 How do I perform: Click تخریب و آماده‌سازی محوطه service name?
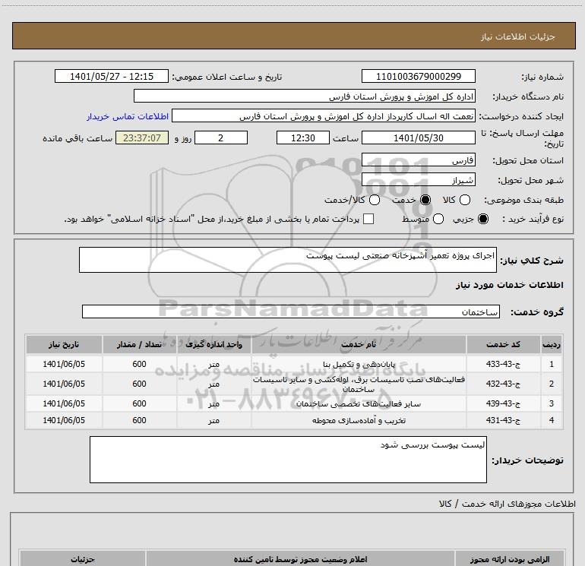point(359,420)
